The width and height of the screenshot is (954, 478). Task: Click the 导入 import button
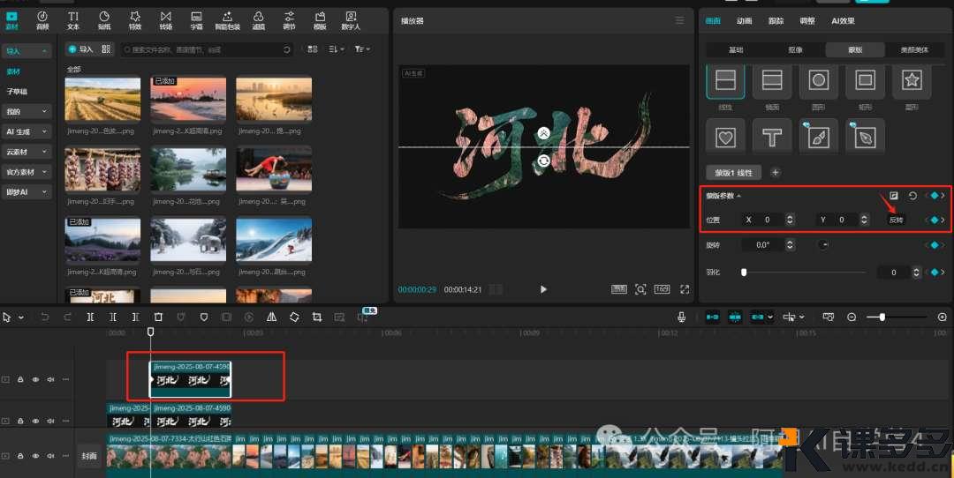[81, 49]
